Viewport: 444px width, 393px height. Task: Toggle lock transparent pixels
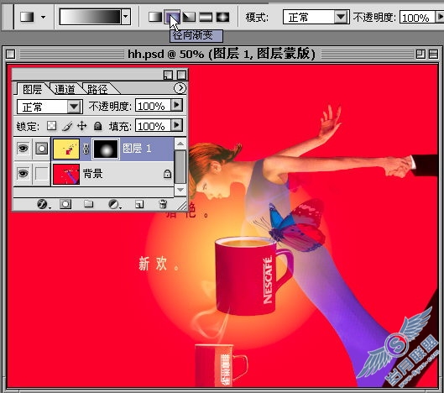pyautogui.click(x=51, y=125)
